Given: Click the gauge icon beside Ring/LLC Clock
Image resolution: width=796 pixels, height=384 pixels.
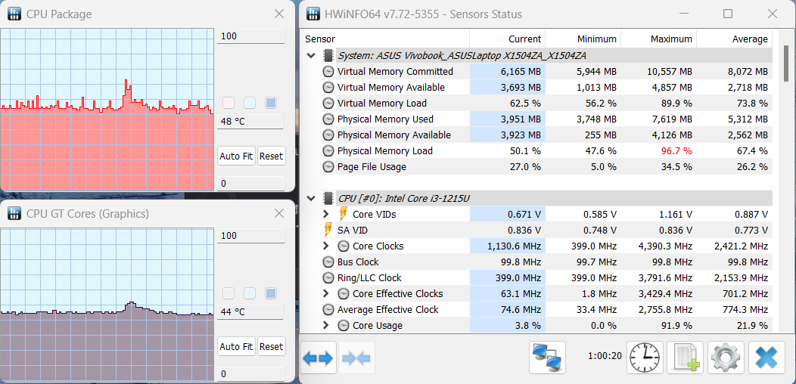Looking at the screenshot, I should 328,277.
